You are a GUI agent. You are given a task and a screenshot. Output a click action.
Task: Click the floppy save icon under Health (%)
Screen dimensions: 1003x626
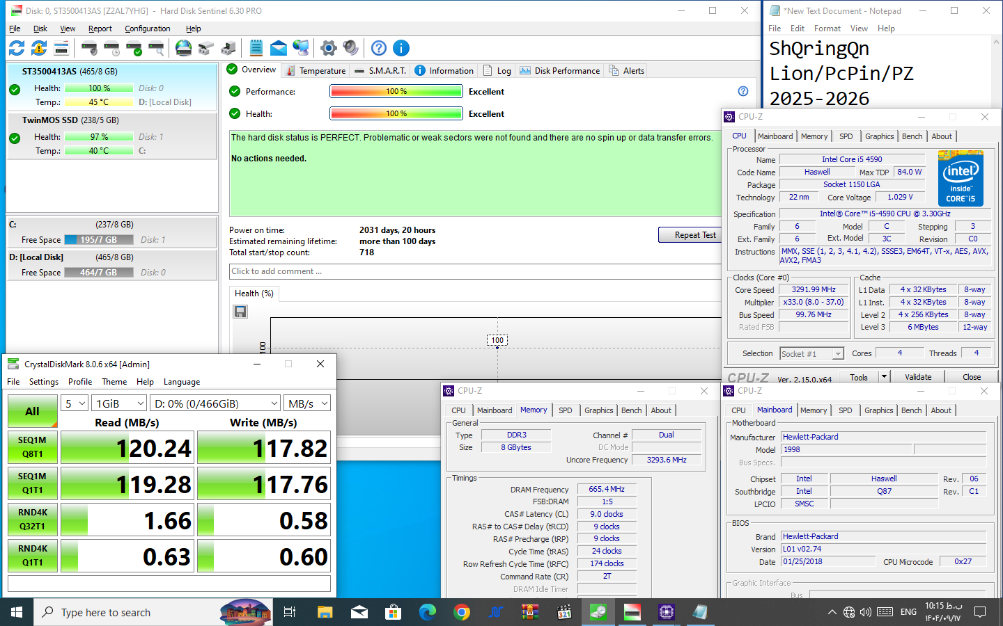[240, 312]
